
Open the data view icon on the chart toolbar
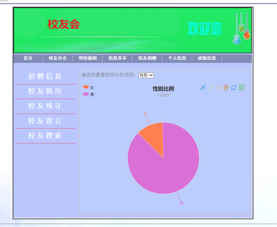[x=226, y=88]
